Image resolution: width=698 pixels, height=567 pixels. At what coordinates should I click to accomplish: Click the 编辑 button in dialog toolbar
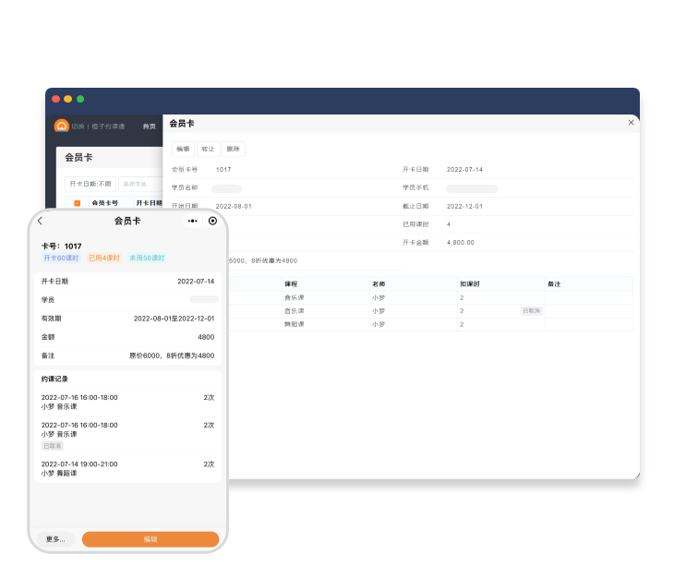183,149
